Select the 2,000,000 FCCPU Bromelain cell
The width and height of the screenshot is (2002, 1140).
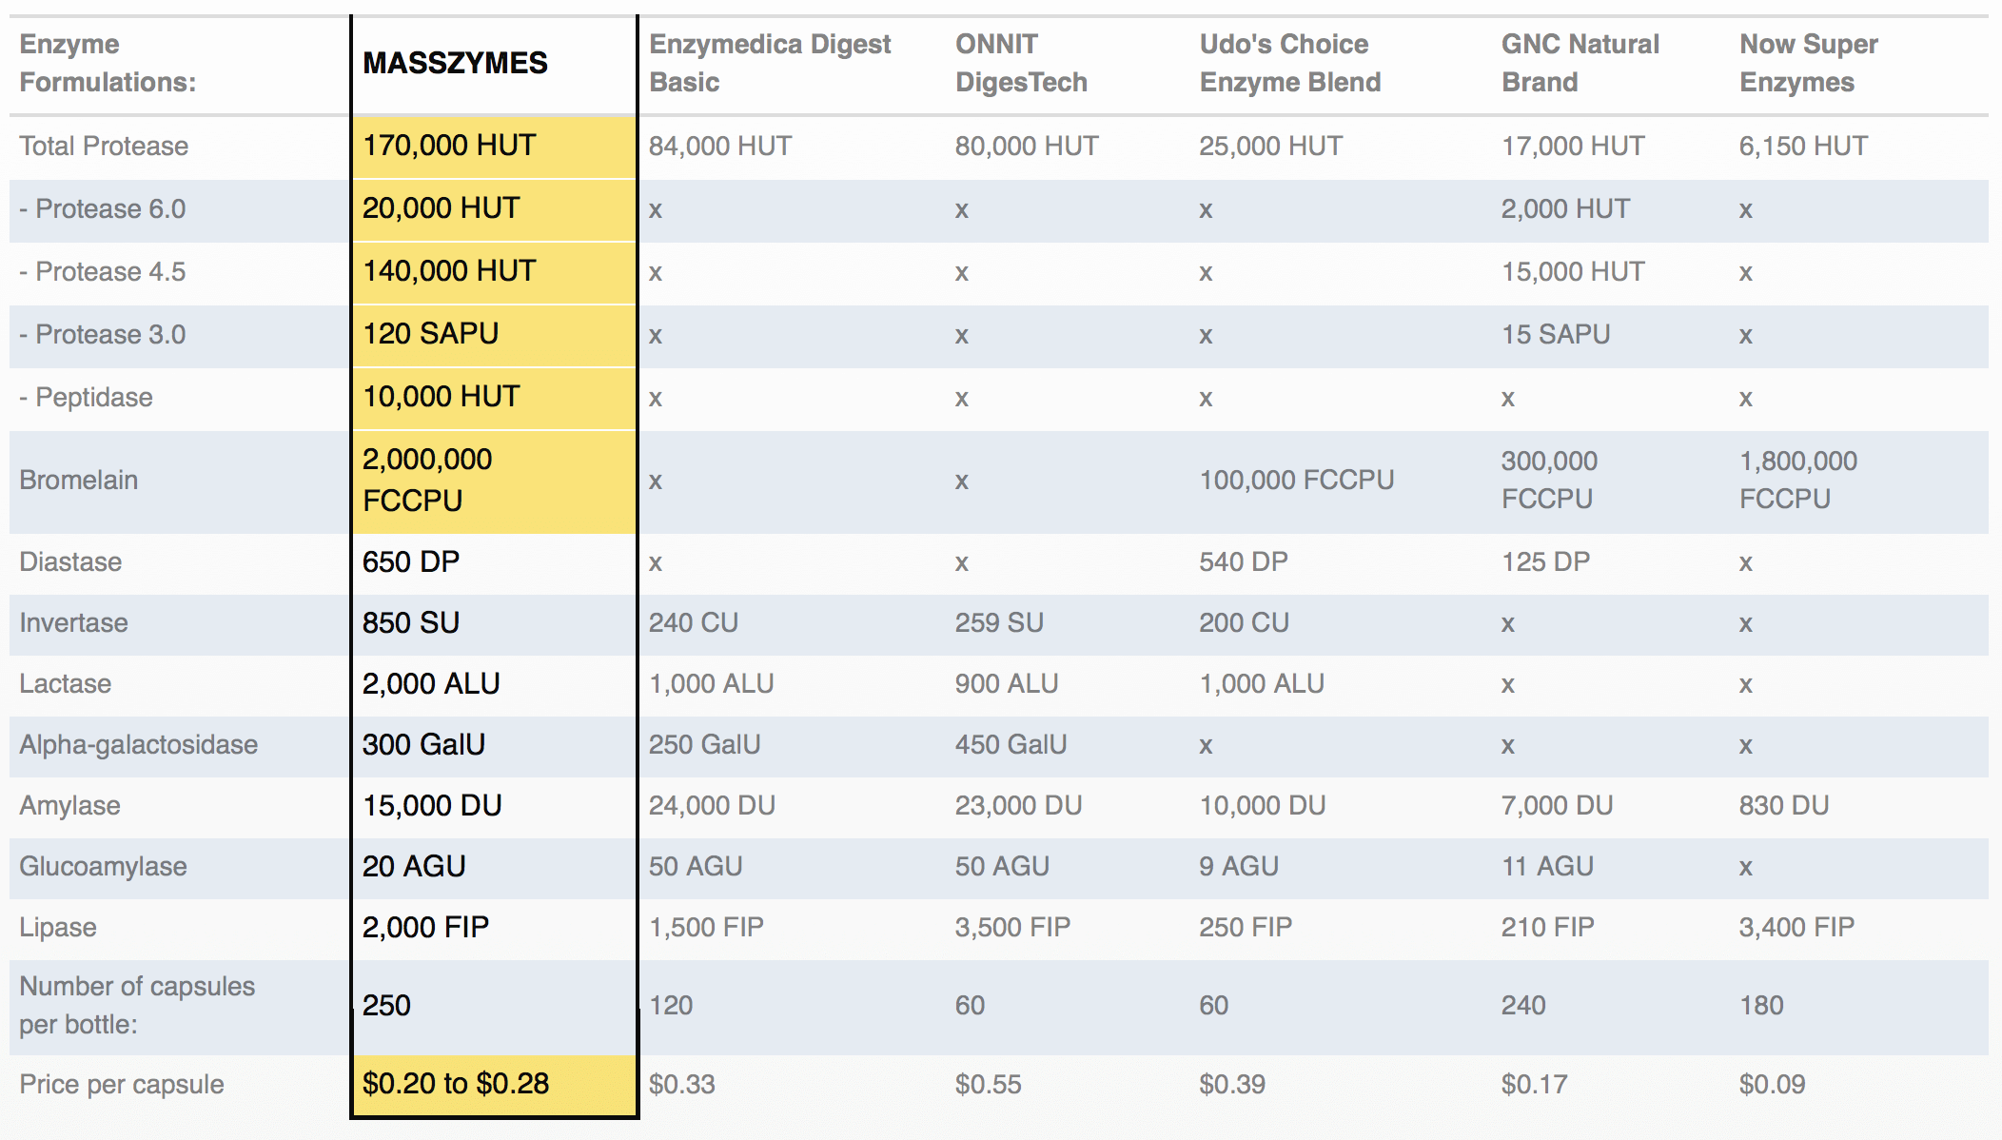(427, 480)
